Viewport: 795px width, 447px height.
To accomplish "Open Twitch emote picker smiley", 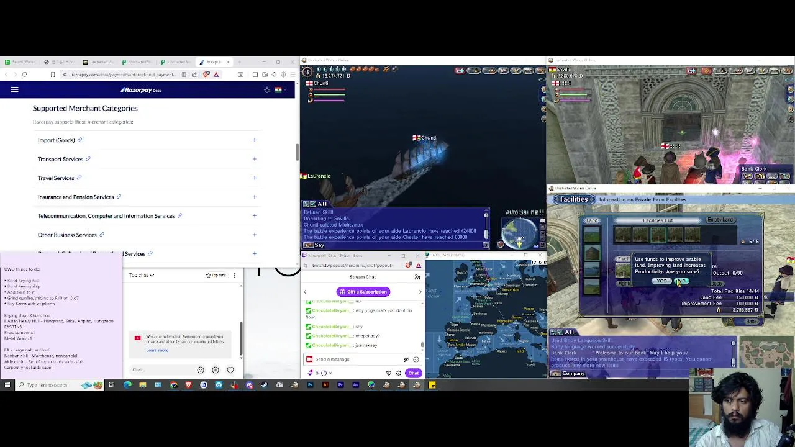I will [416, 359].
